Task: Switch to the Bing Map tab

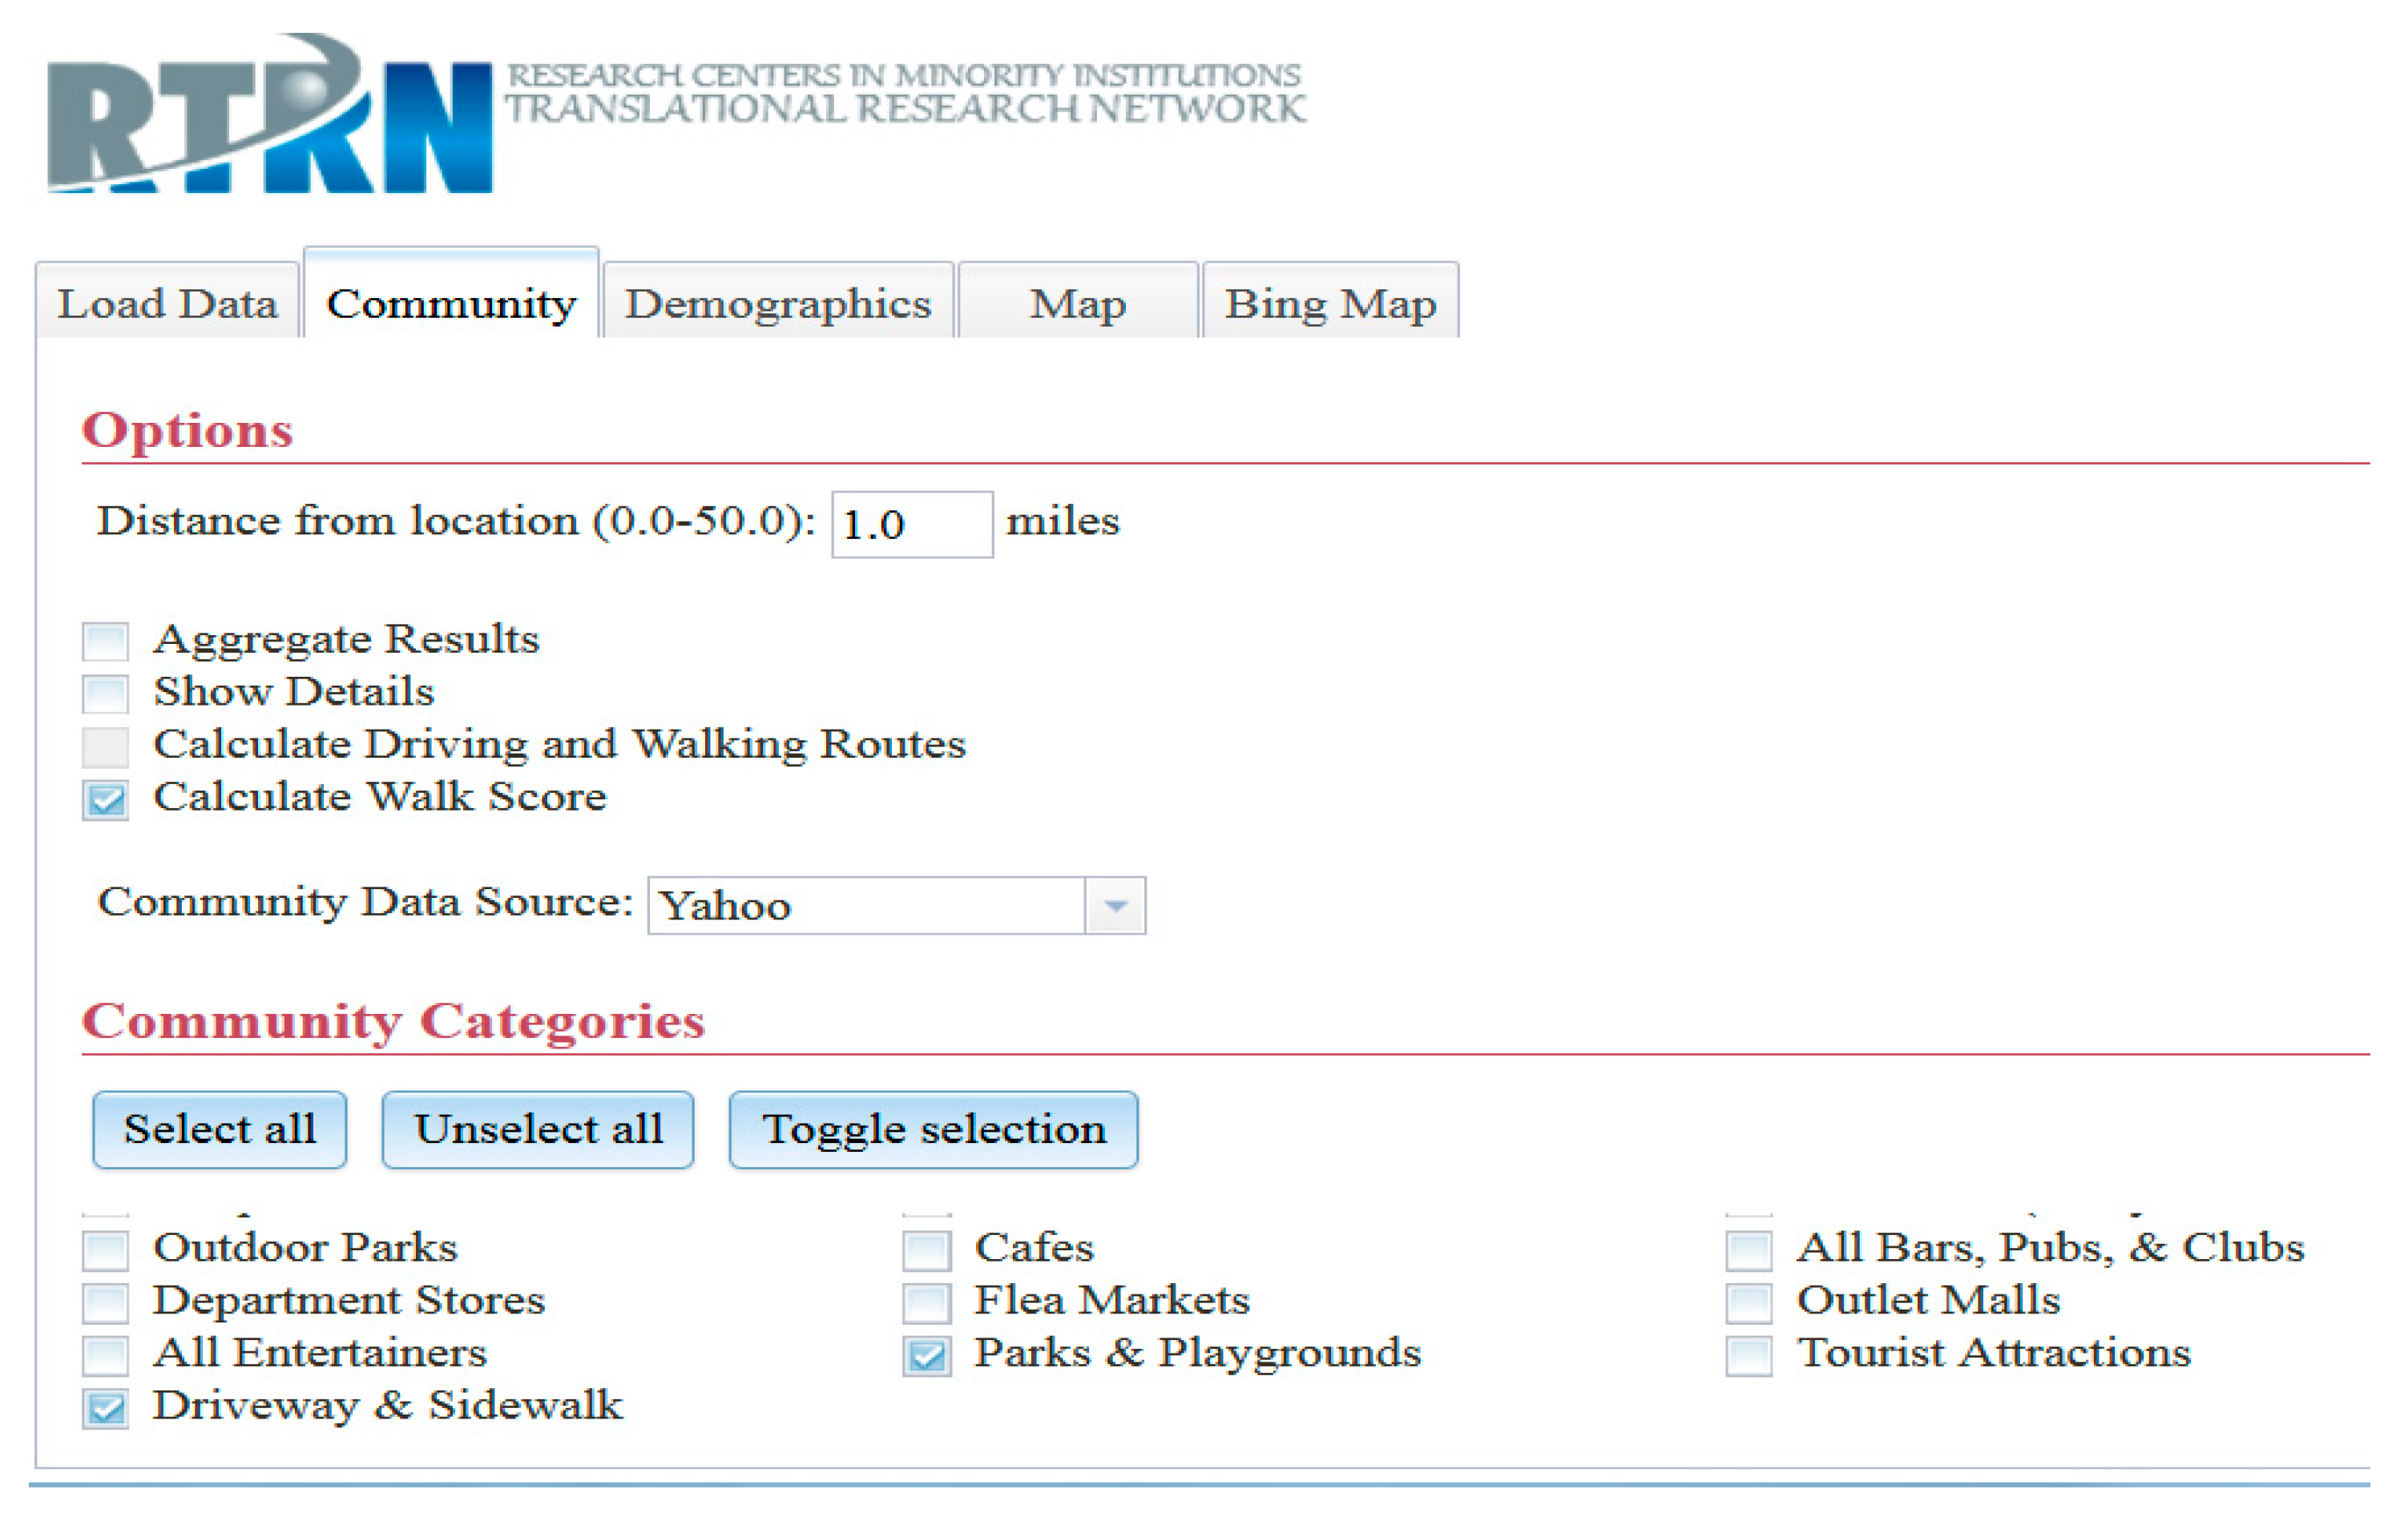Action: click(x=1330, y=303)
